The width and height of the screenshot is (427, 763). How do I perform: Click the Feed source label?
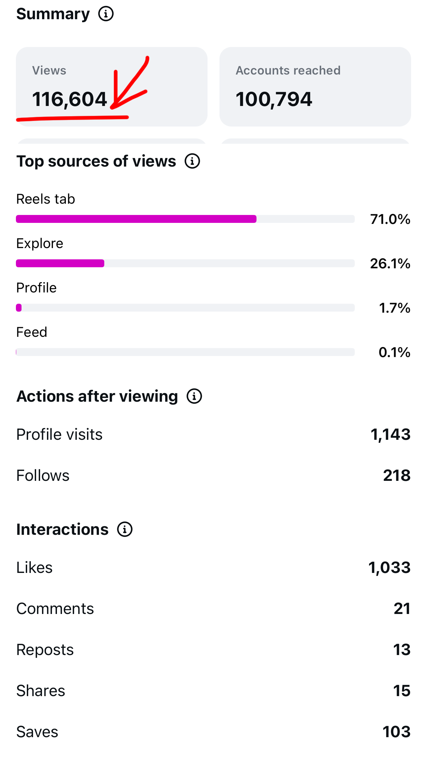[x=31, y=332]
